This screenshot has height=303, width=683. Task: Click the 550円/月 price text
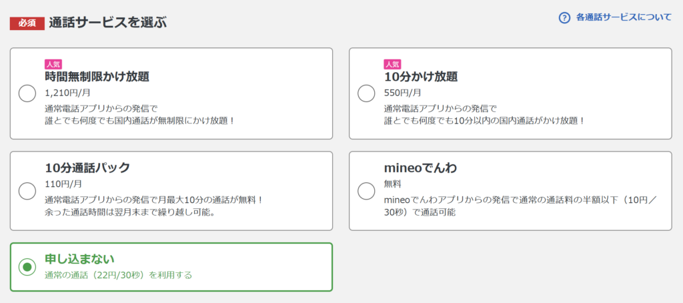point(403,93)
